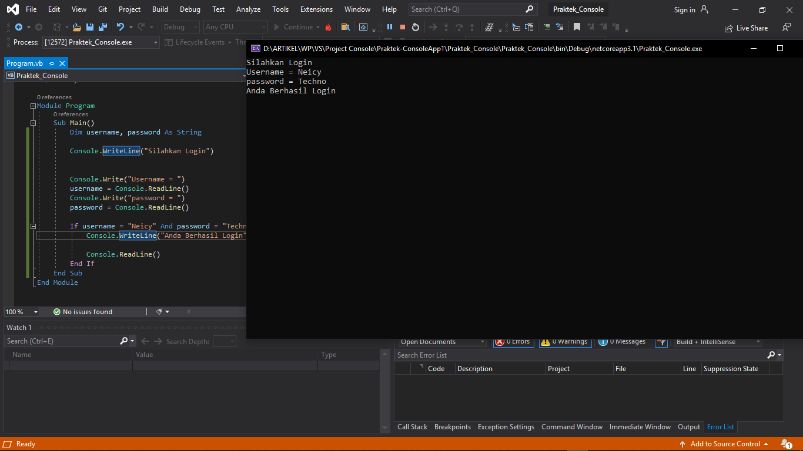Click the empty Watch 1 Name cell
Image resolution: width=803 pixels, height=451 pixels.
[71, 366]
